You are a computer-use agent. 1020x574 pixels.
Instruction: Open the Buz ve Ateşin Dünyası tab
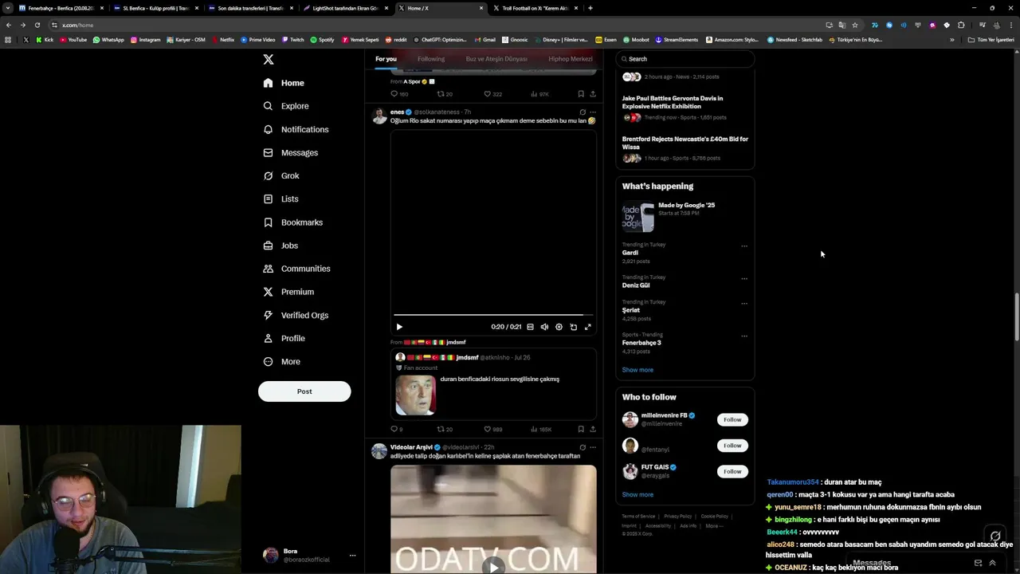tap(496, 59)
